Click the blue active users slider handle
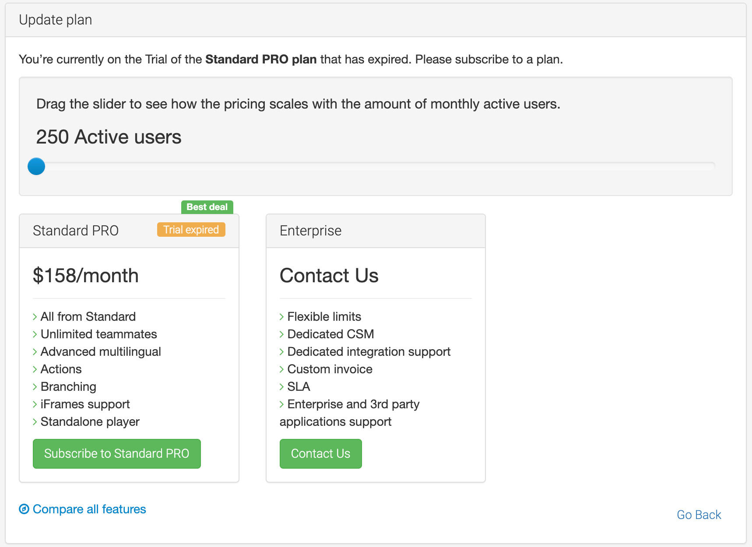This screenshot has height=547, width=752. [x=36, y=166]
